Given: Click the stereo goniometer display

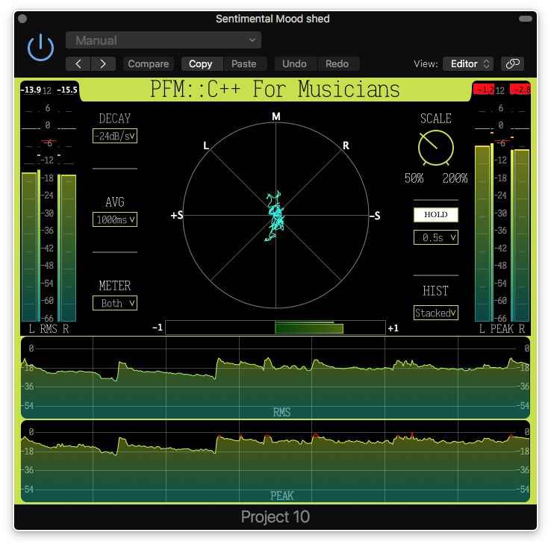Looking at the screenshot, I should coord(275,216).
